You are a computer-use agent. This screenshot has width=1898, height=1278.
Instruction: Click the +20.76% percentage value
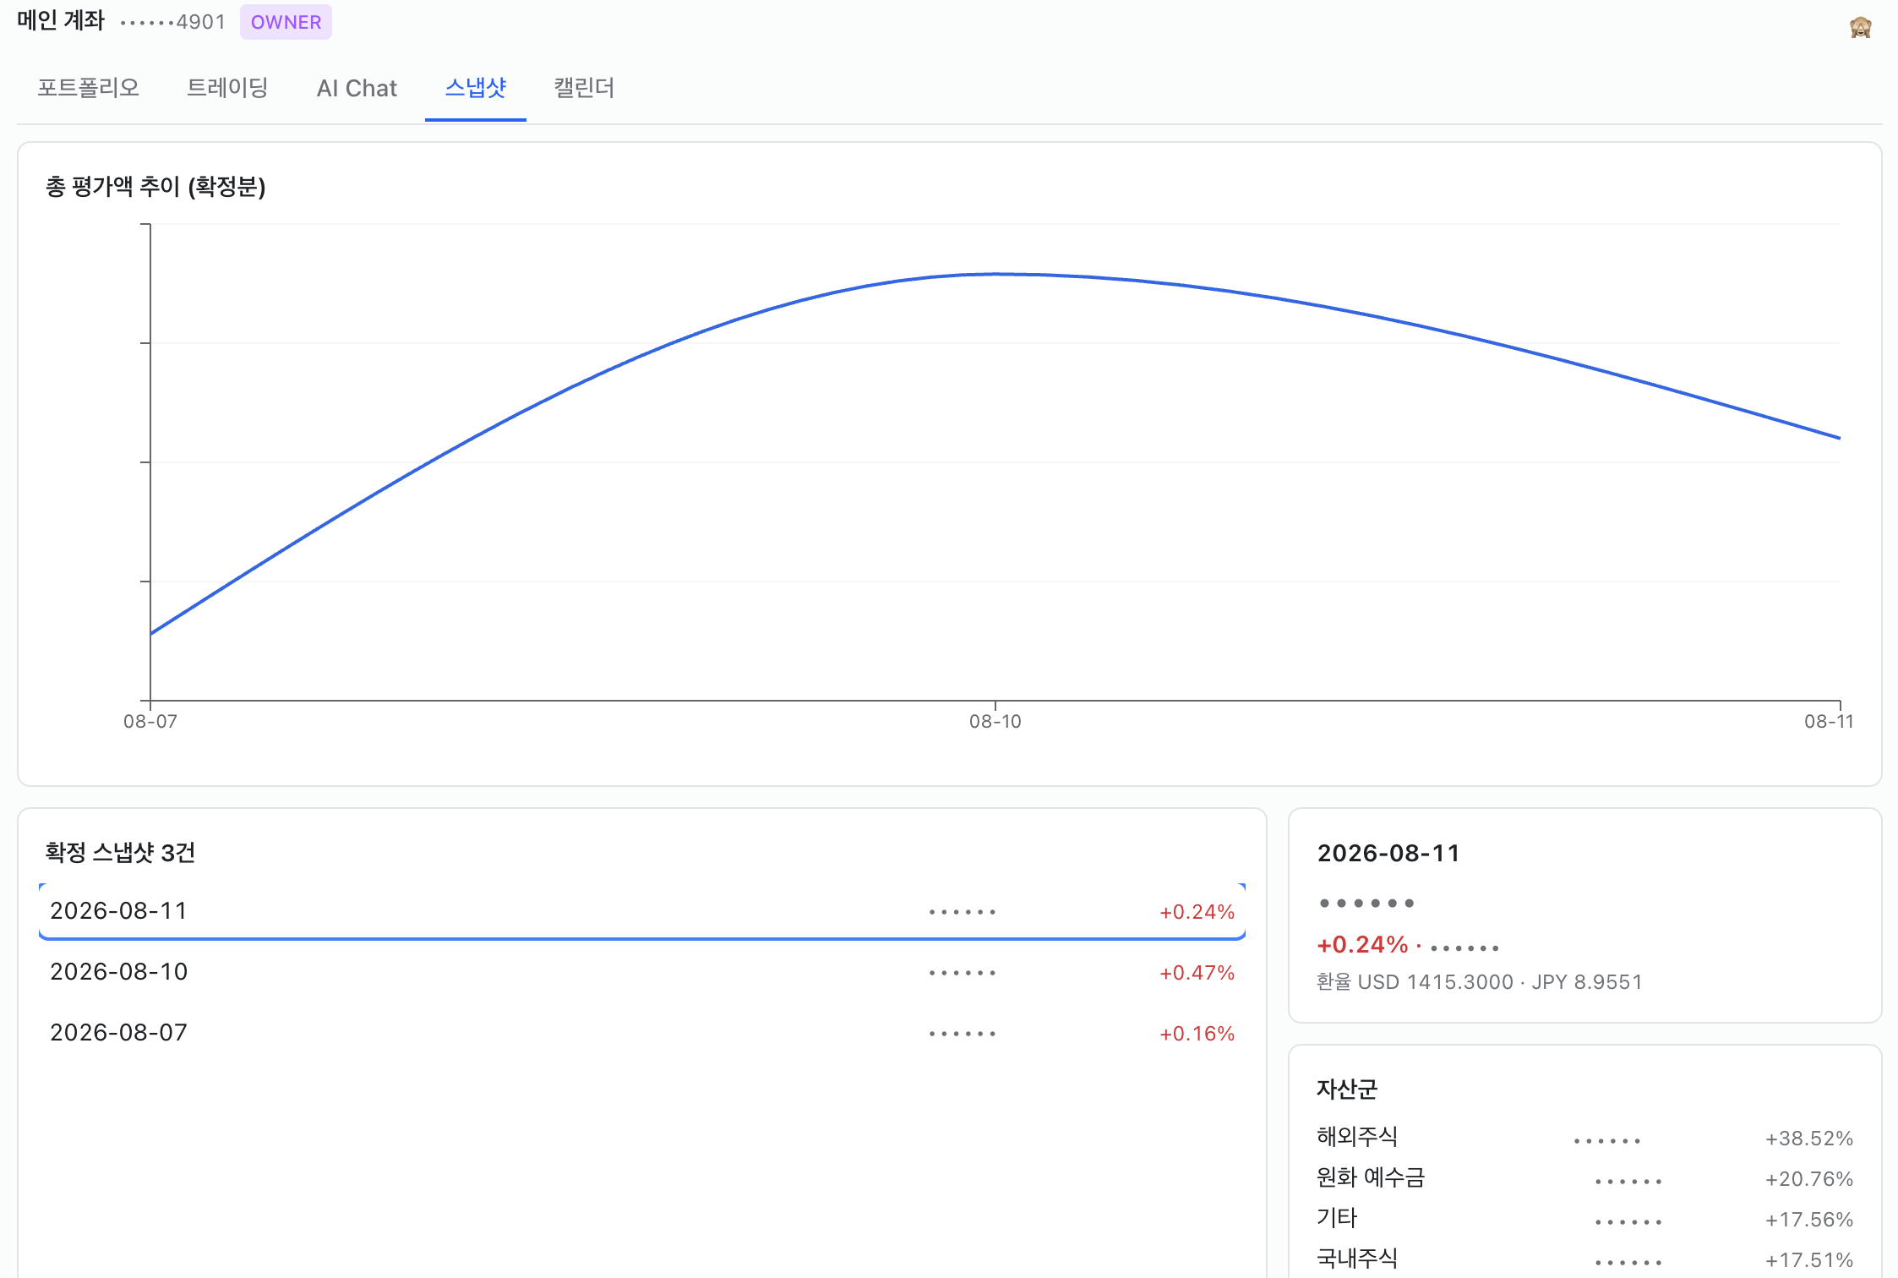coord(1808,1179)
